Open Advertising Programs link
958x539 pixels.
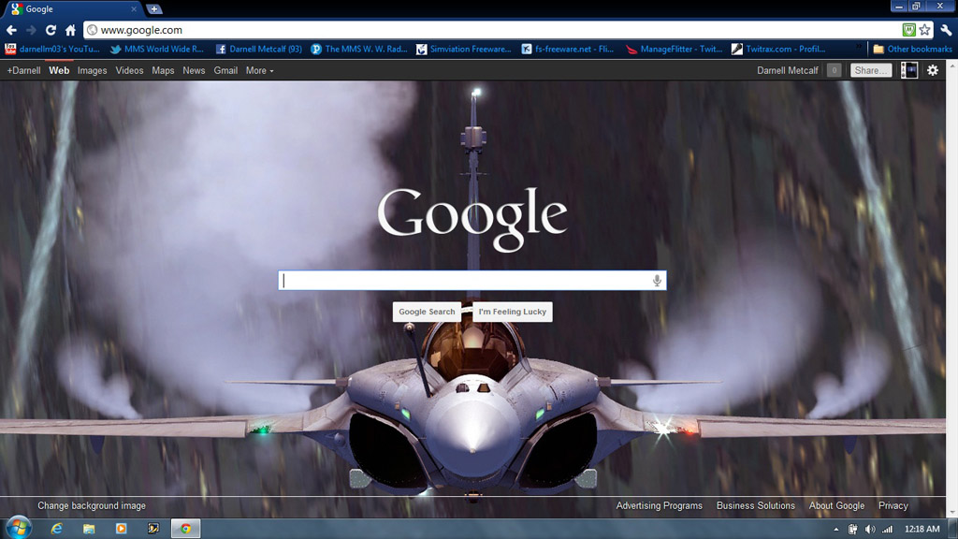click(x=660, y=505)
